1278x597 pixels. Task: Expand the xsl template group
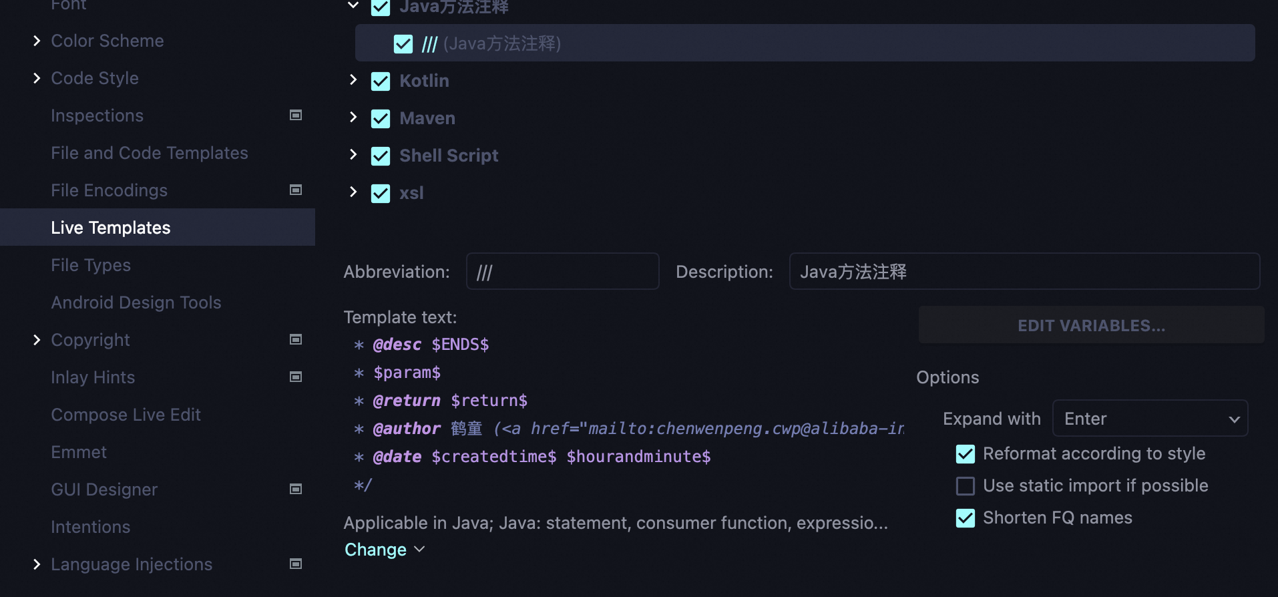[x=353, y=192]
